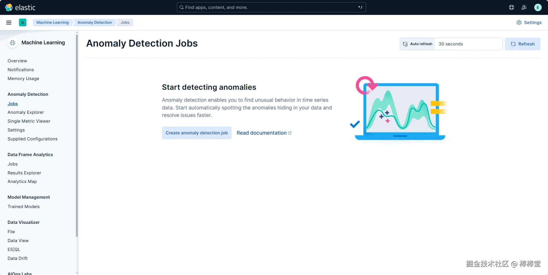This screenshot has width=548, height=275.
Task: Select the Machine Learning breadcrumb
Action: [x=52, y=23]
